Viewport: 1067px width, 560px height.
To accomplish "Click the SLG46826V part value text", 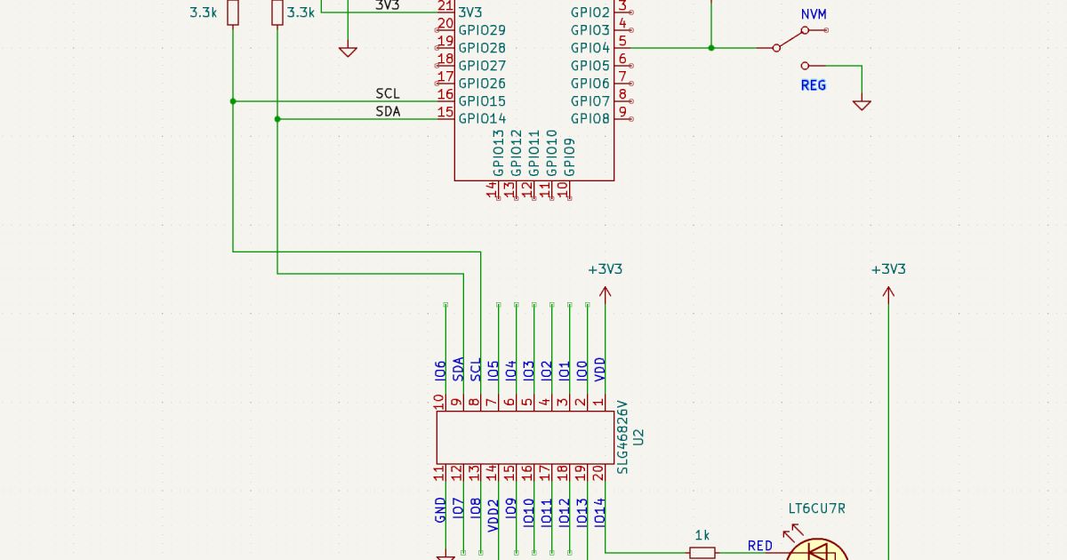I will click(x=622, y=437).
